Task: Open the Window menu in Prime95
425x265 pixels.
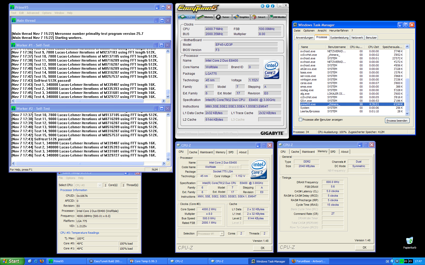Action: 59,13
